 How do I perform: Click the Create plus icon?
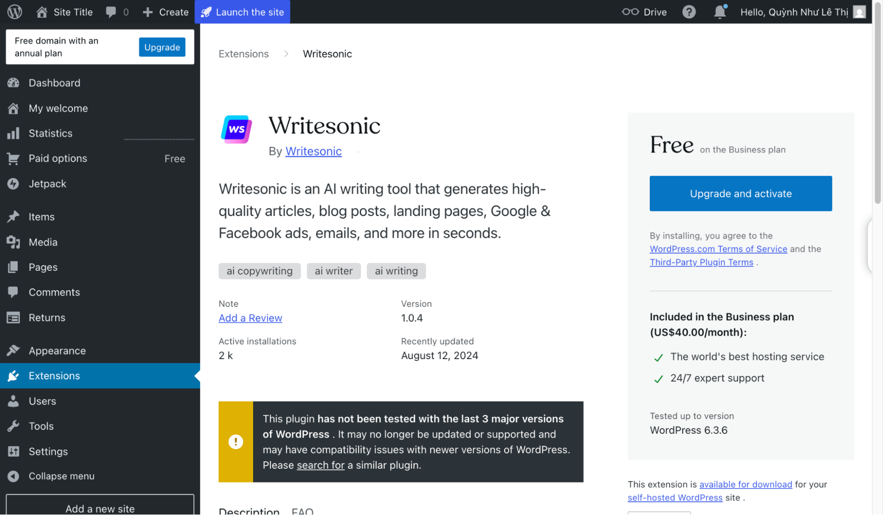coord(148,12)
